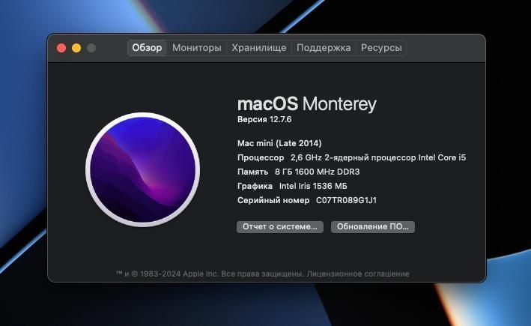Click the Память label
Image resolution: width=531 pixels, height=326 pixels.
tap(252, 172)
